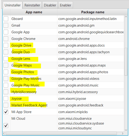Image resolution: width=129 pixels, height=136 pixels.
Task: Click package com.android.chrome
Action: [x=74, y=39]
